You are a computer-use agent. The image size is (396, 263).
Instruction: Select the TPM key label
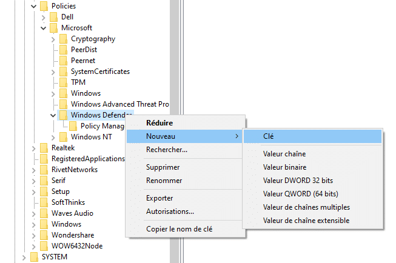(78, 82)
